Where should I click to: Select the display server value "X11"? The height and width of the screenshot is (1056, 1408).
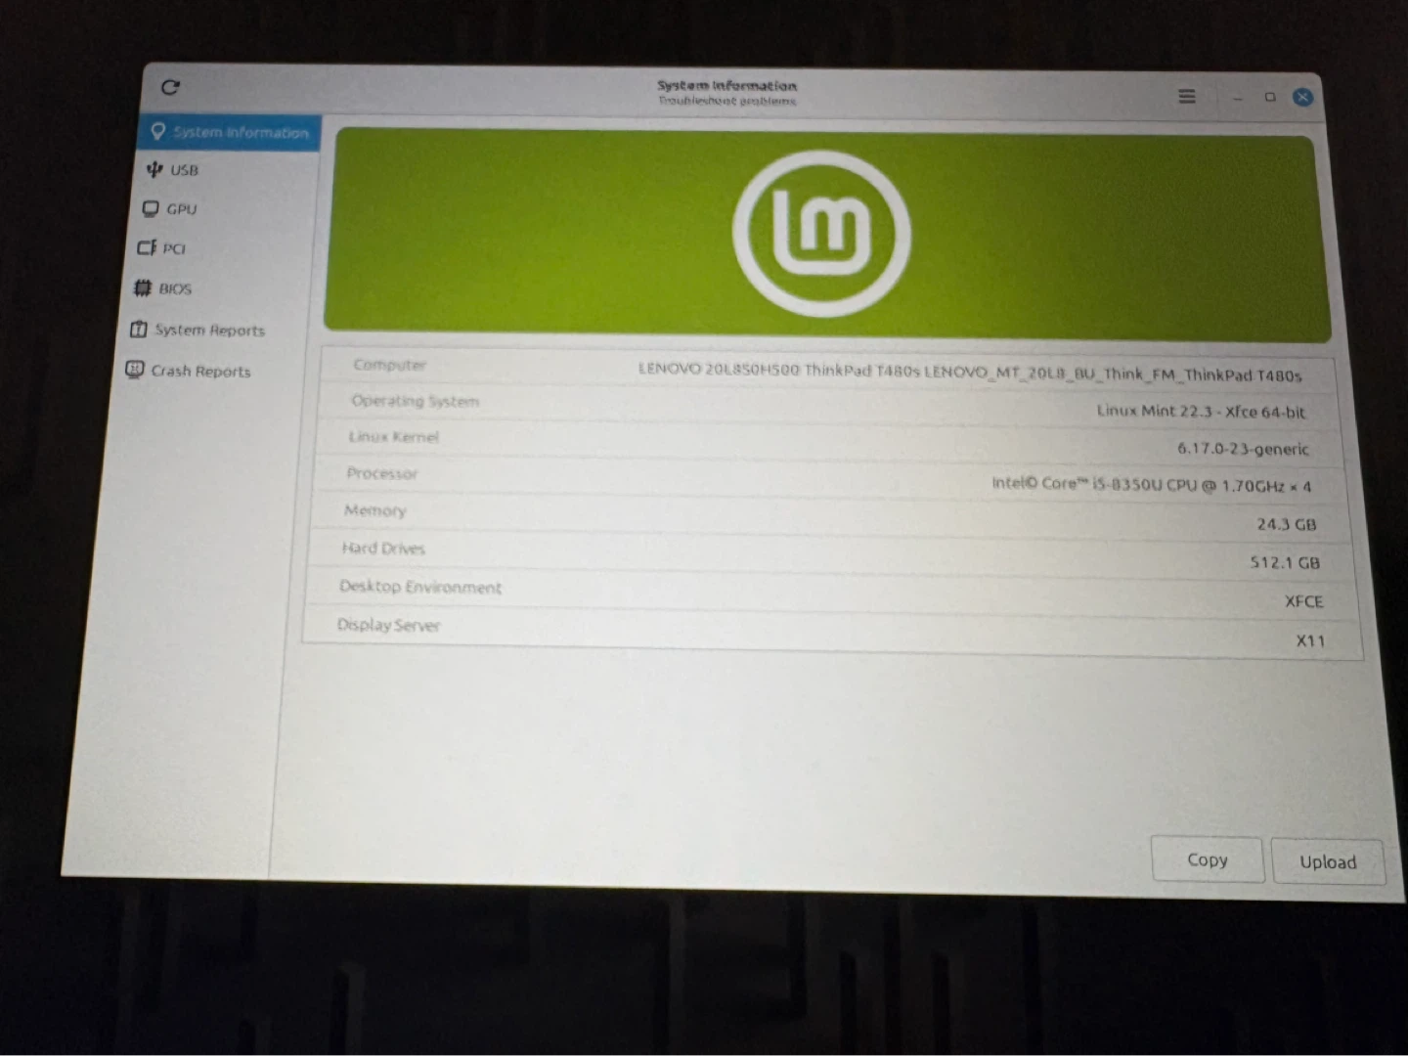tap(1311, 640)
